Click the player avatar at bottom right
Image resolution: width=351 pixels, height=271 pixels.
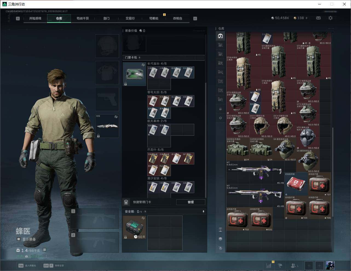click(330, 265)
